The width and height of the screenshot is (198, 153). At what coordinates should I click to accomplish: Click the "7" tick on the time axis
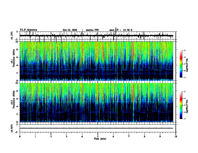click(129, 136)
